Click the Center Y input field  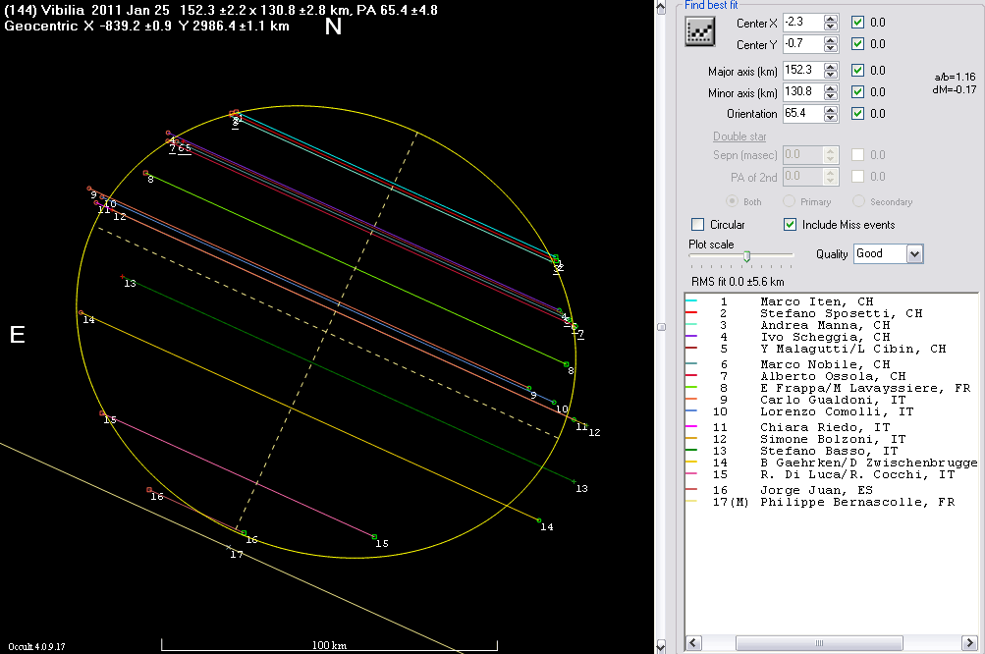click(x=801, y=44)
